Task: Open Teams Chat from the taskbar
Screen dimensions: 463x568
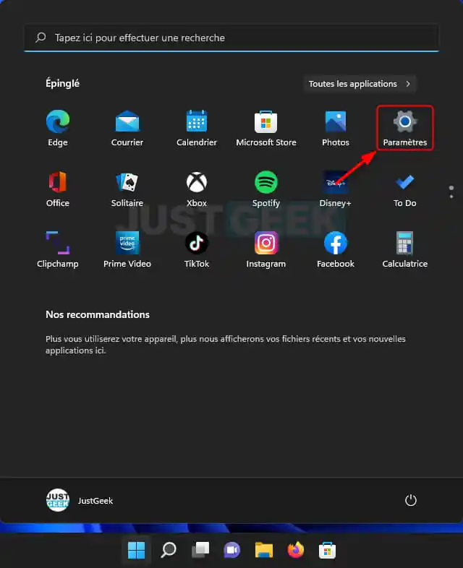Action: tap(232, 550)
